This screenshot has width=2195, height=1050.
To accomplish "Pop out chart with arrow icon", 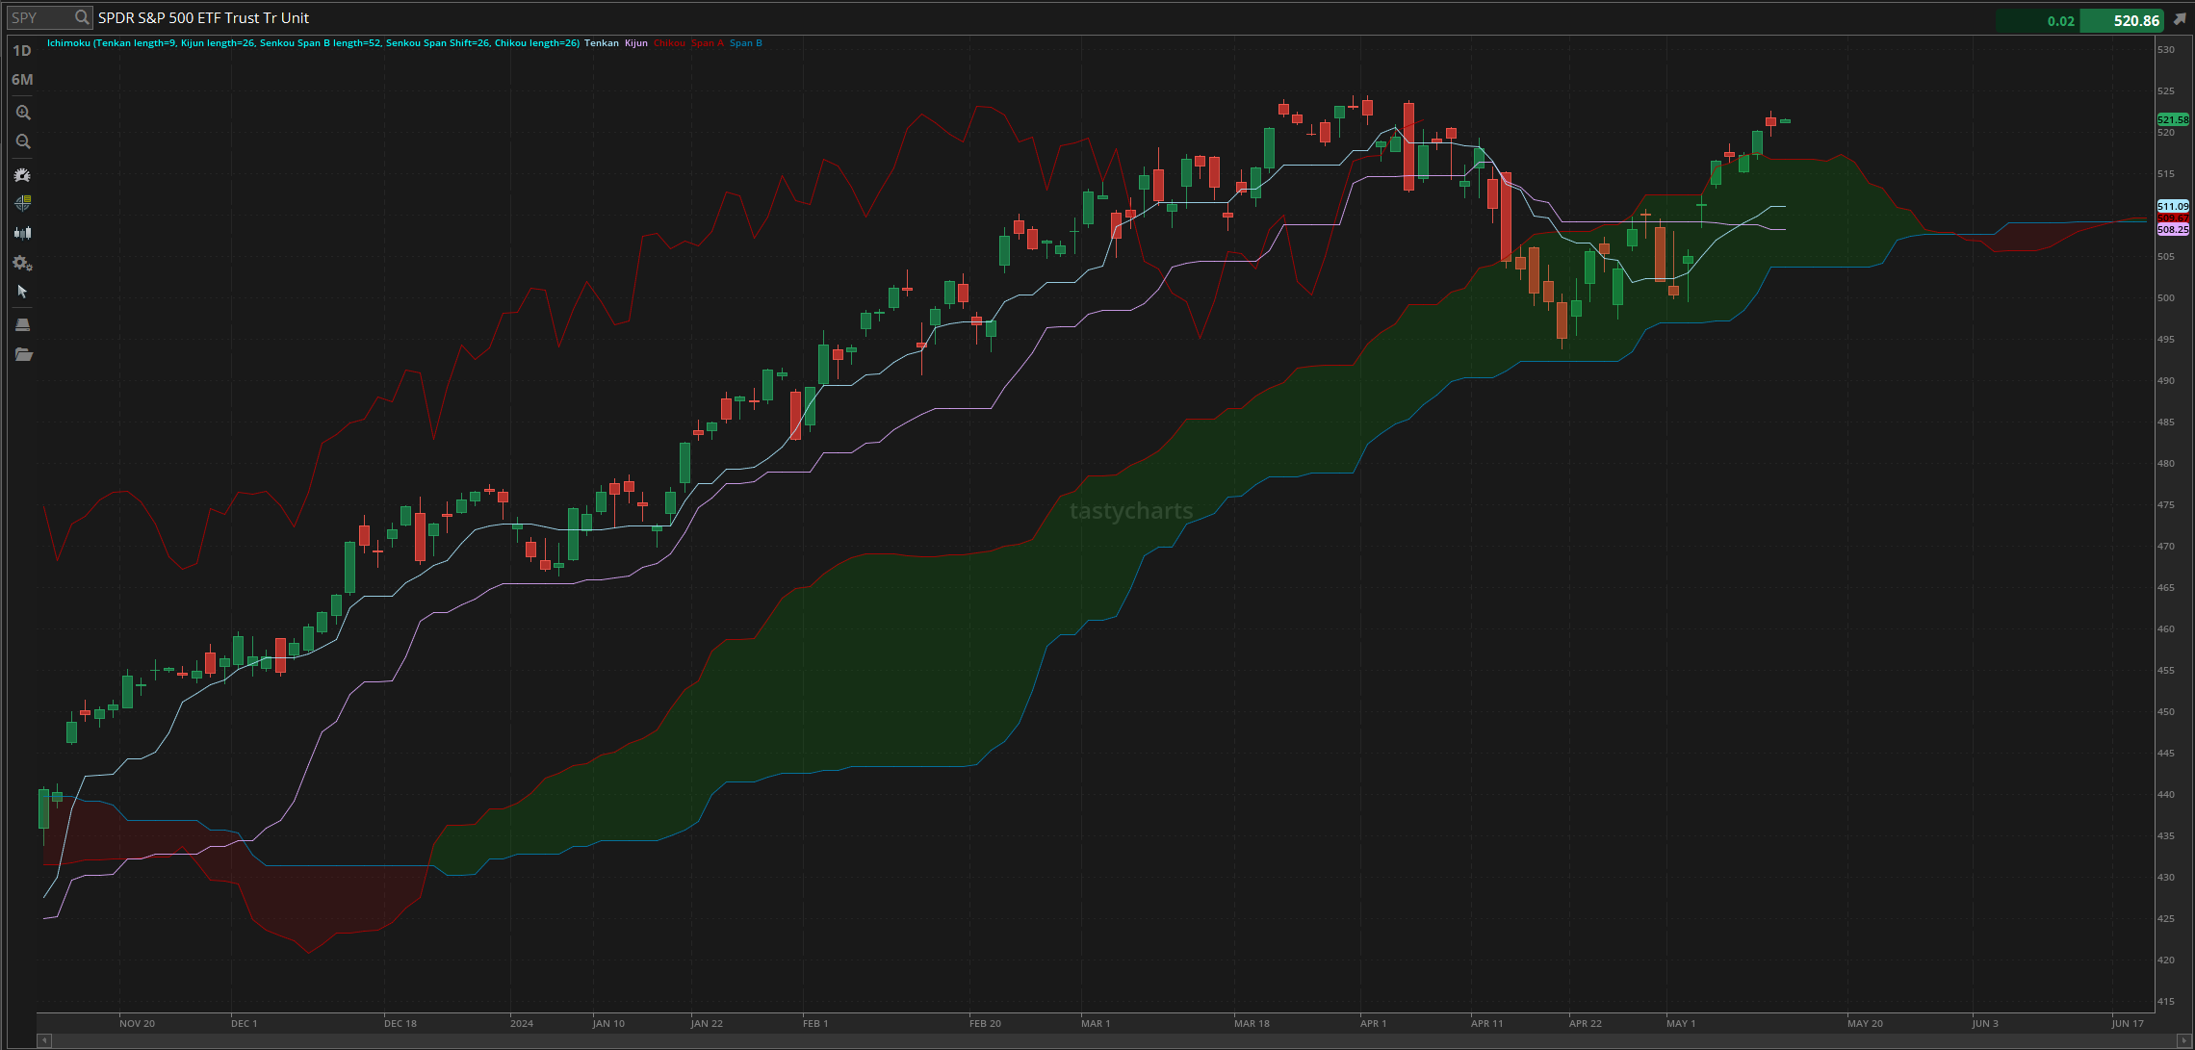I will point(2180,20).
